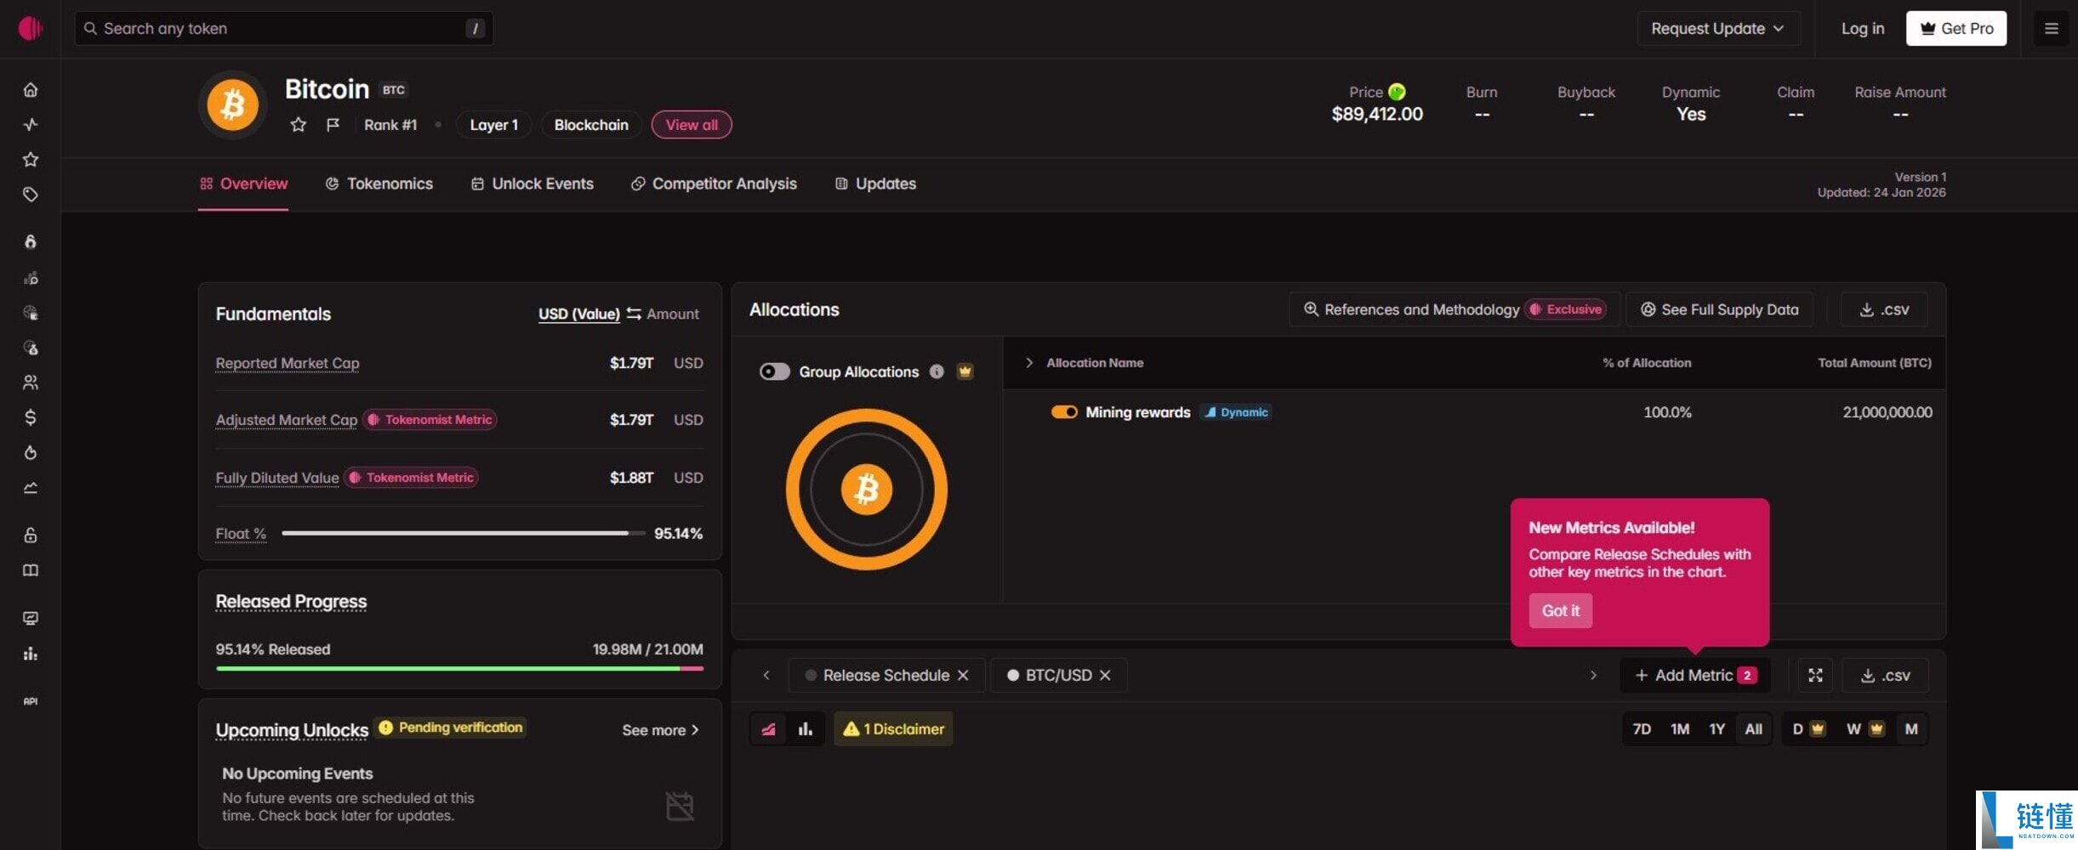Select the 1M time range
Viewport: 2078px width, 850px height.
click(1680, 729)
